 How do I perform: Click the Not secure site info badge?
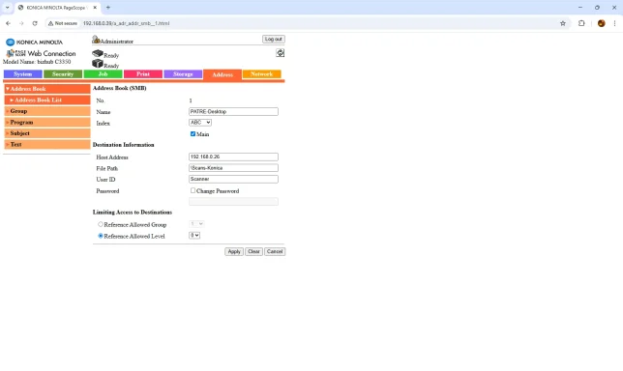pos(63,23)
